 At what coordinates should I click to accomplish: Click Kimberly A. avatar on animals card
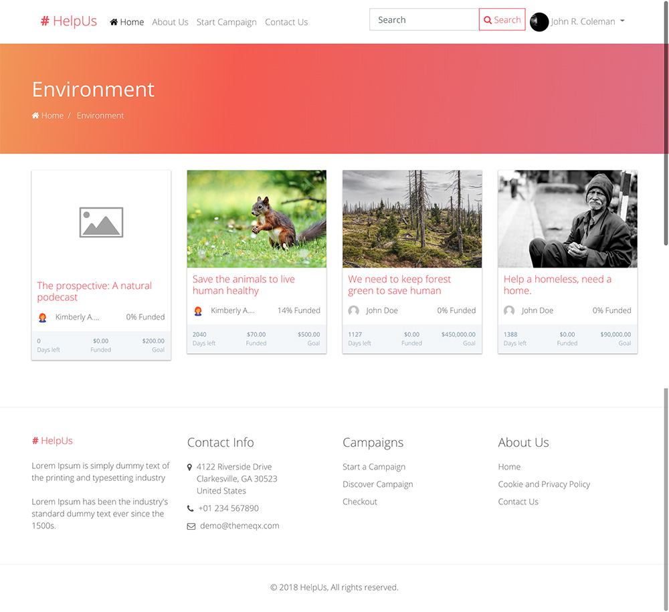click(x=198, y=311)
